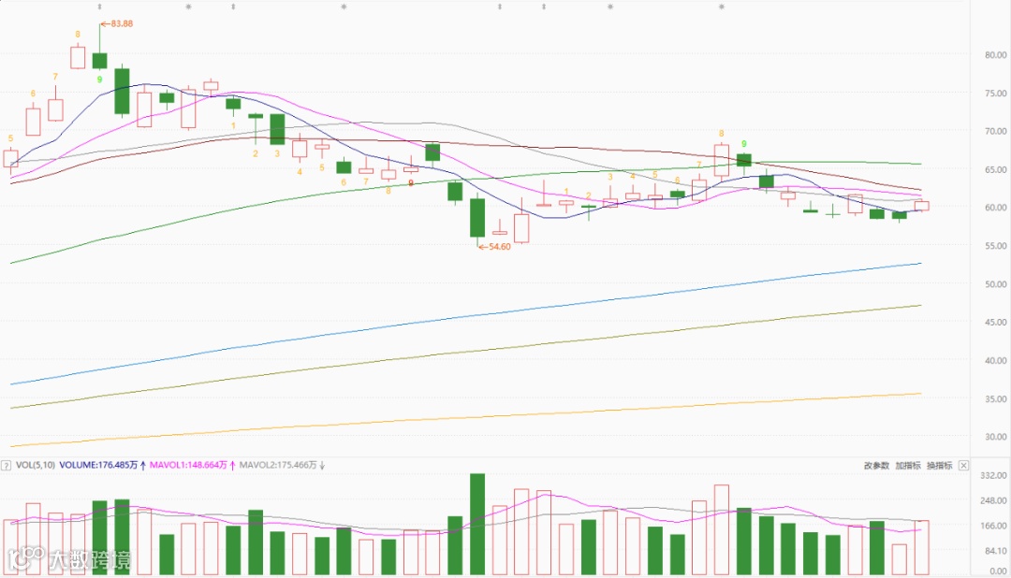Image resolution: width=1011 pixels, height=578 pixels.
Task: Select the 60.00 price axis label
Action: tap(995, 208)
